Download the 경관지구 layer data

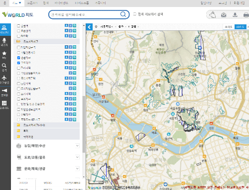tap(66, 57)
